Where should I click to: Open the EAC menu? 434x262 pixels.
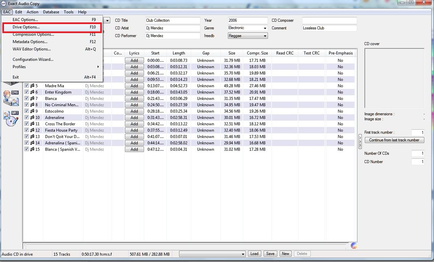[7, 12]
